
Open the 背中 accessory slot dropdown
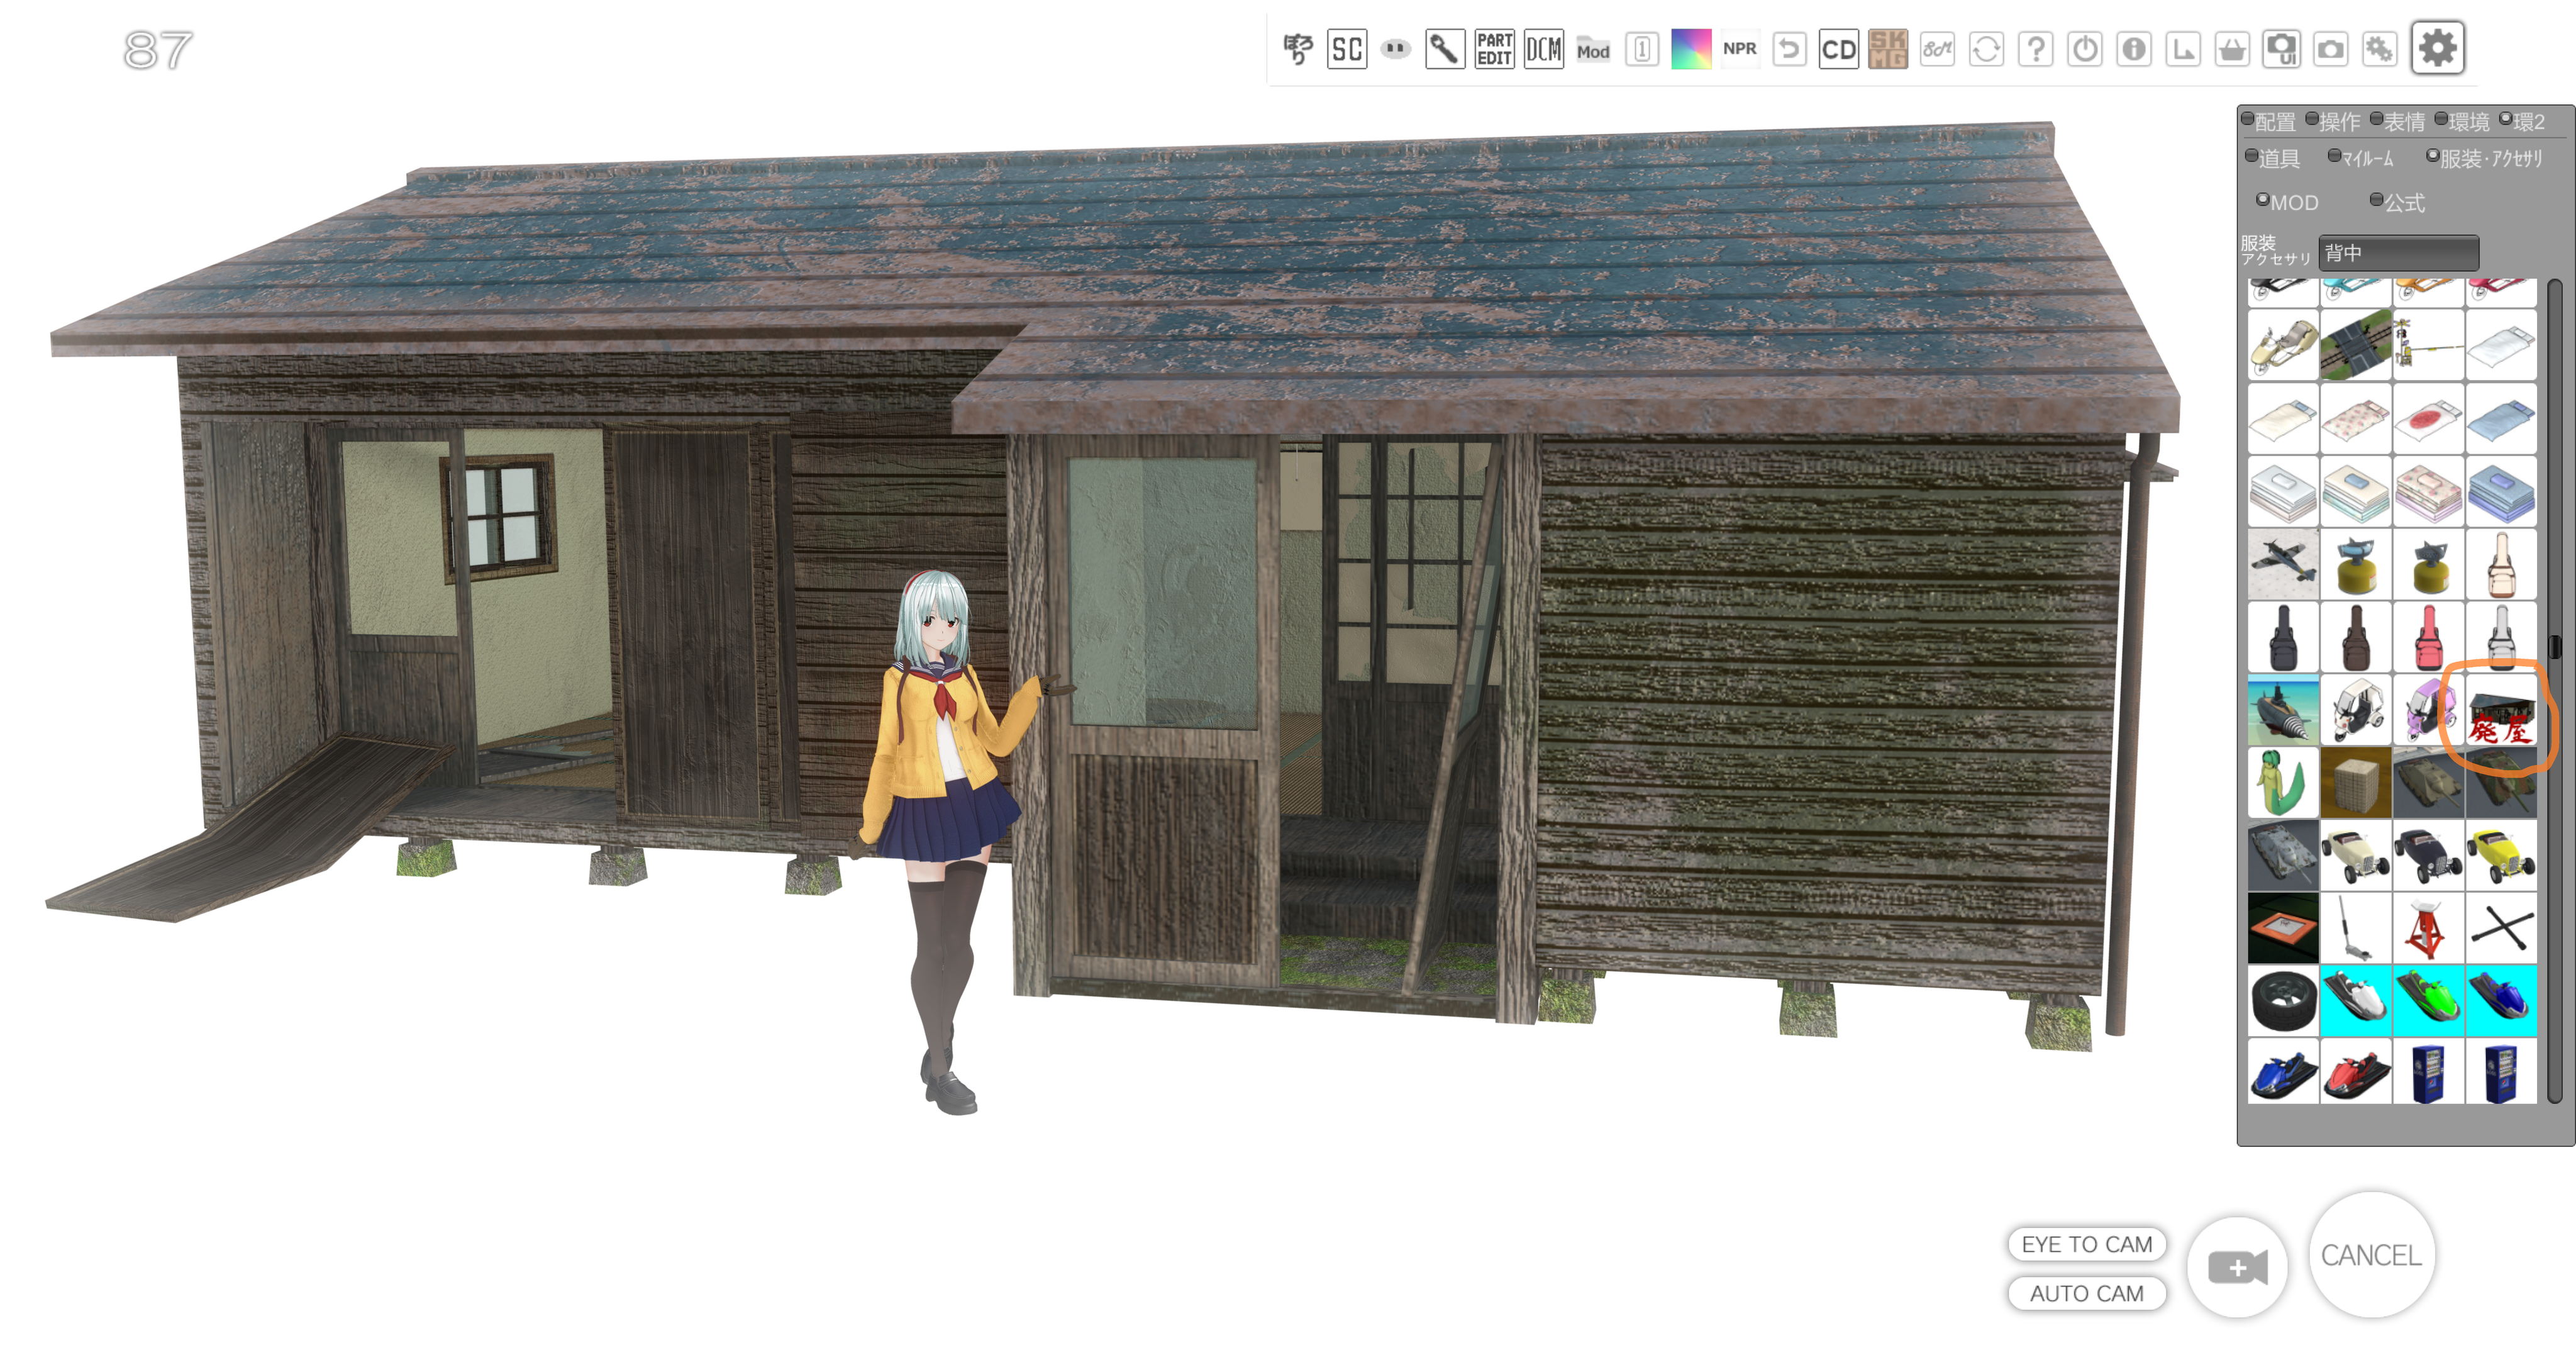pos(2398,253)
